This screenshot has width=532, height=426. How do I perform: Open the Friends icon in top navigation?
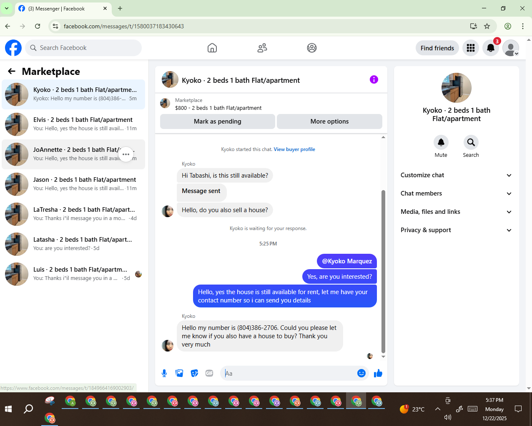262,48
